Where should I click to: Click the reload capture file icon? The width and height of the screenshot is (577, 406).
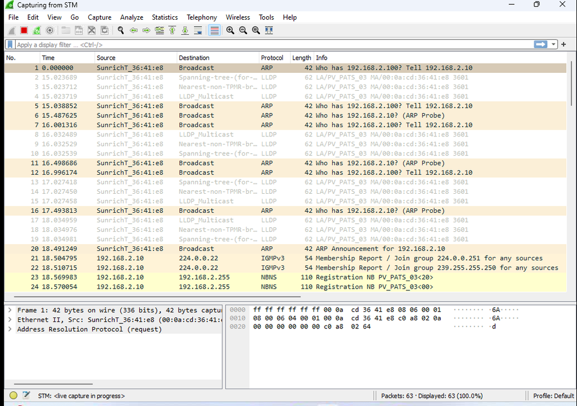pyautogui.click(x=105, y=31)
